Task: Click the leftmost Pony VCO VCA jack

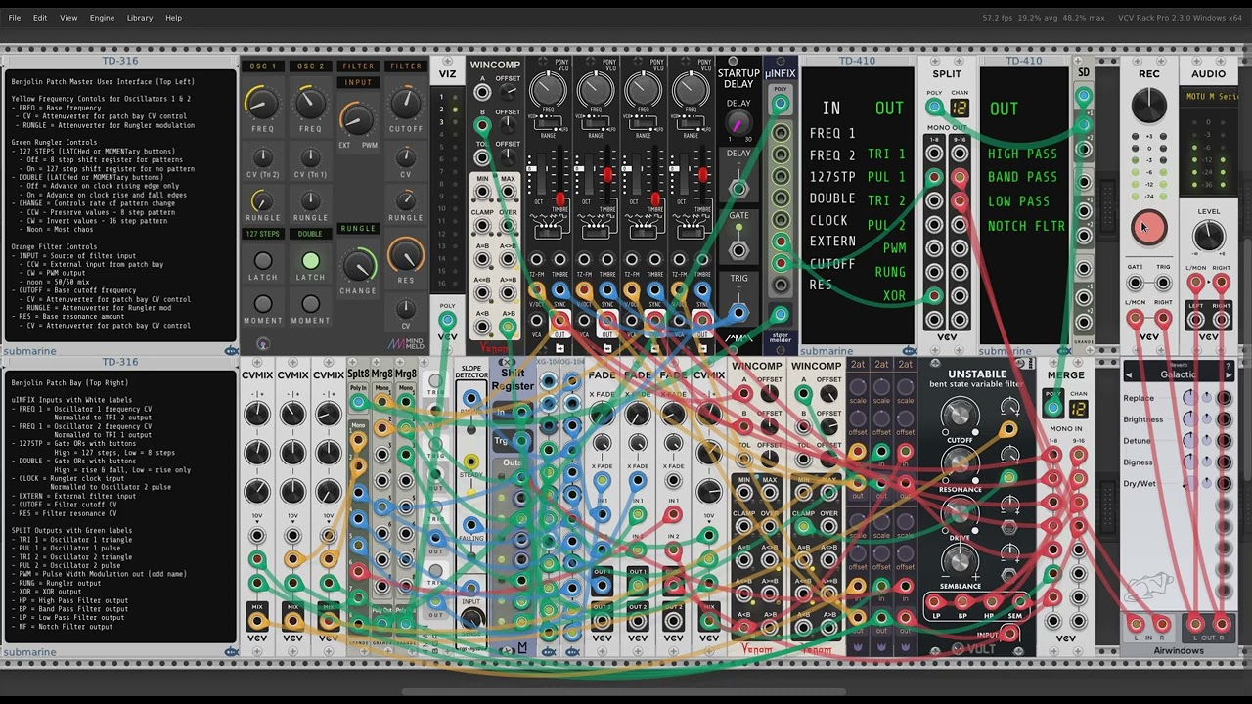Action: pos(537,321)
